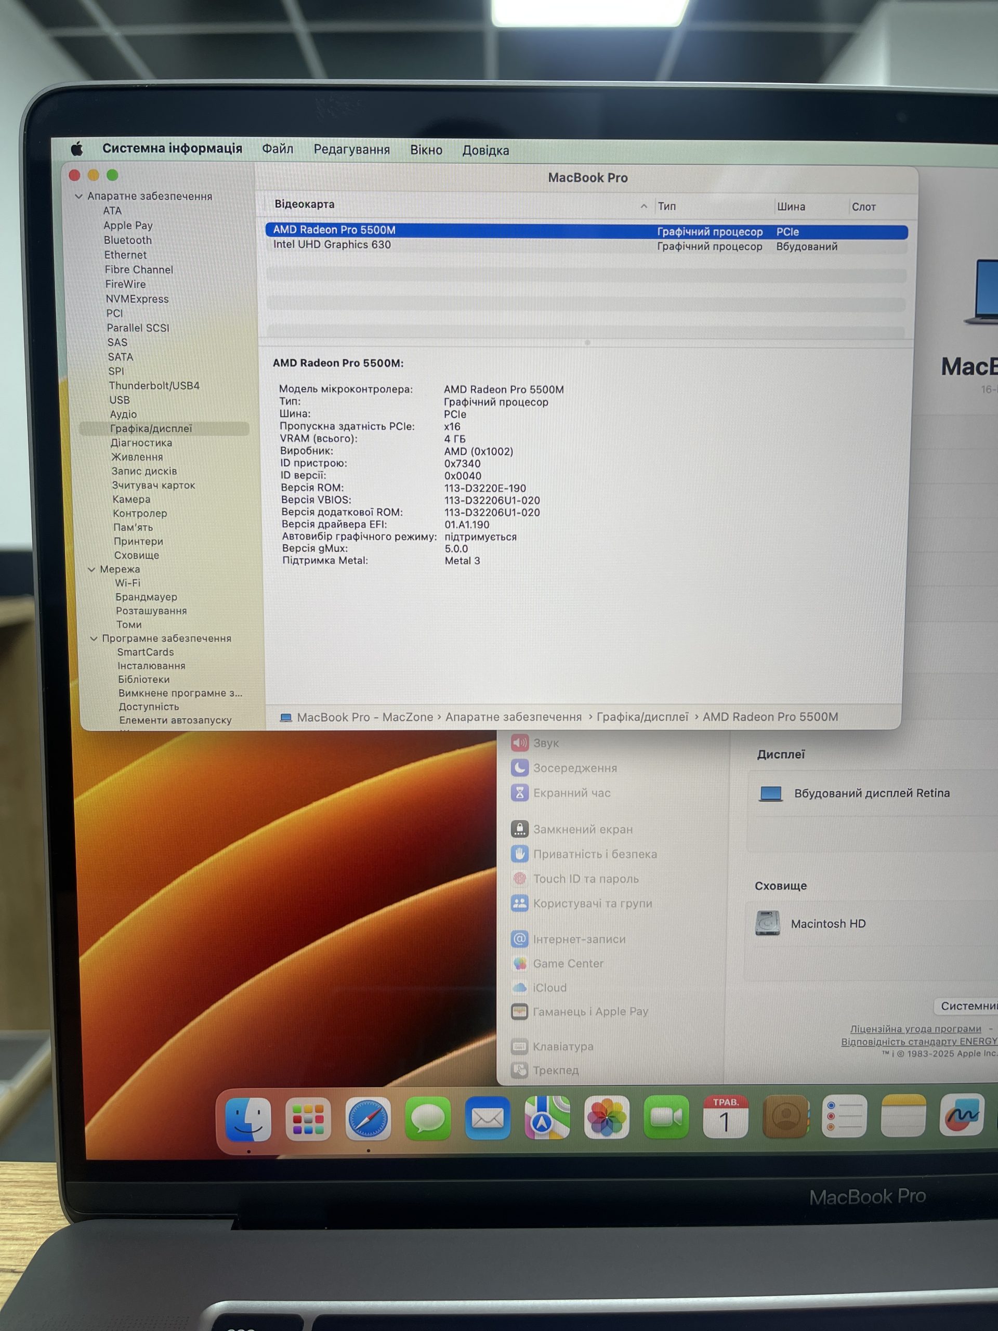Viewport: 998px width, 1331px height.
Task: Open the Вікно menu
Action: point(426,150)
